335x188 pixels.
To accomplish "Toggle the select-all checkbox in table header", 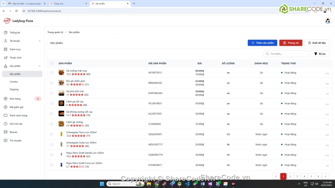I will pos(51,63).
